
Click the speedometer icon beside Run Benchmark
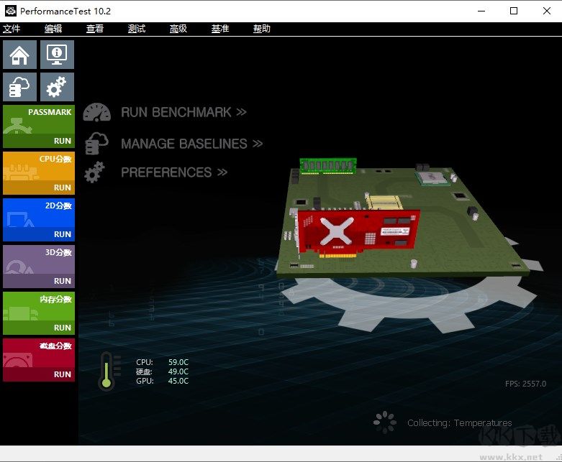[x=96, y=112]
